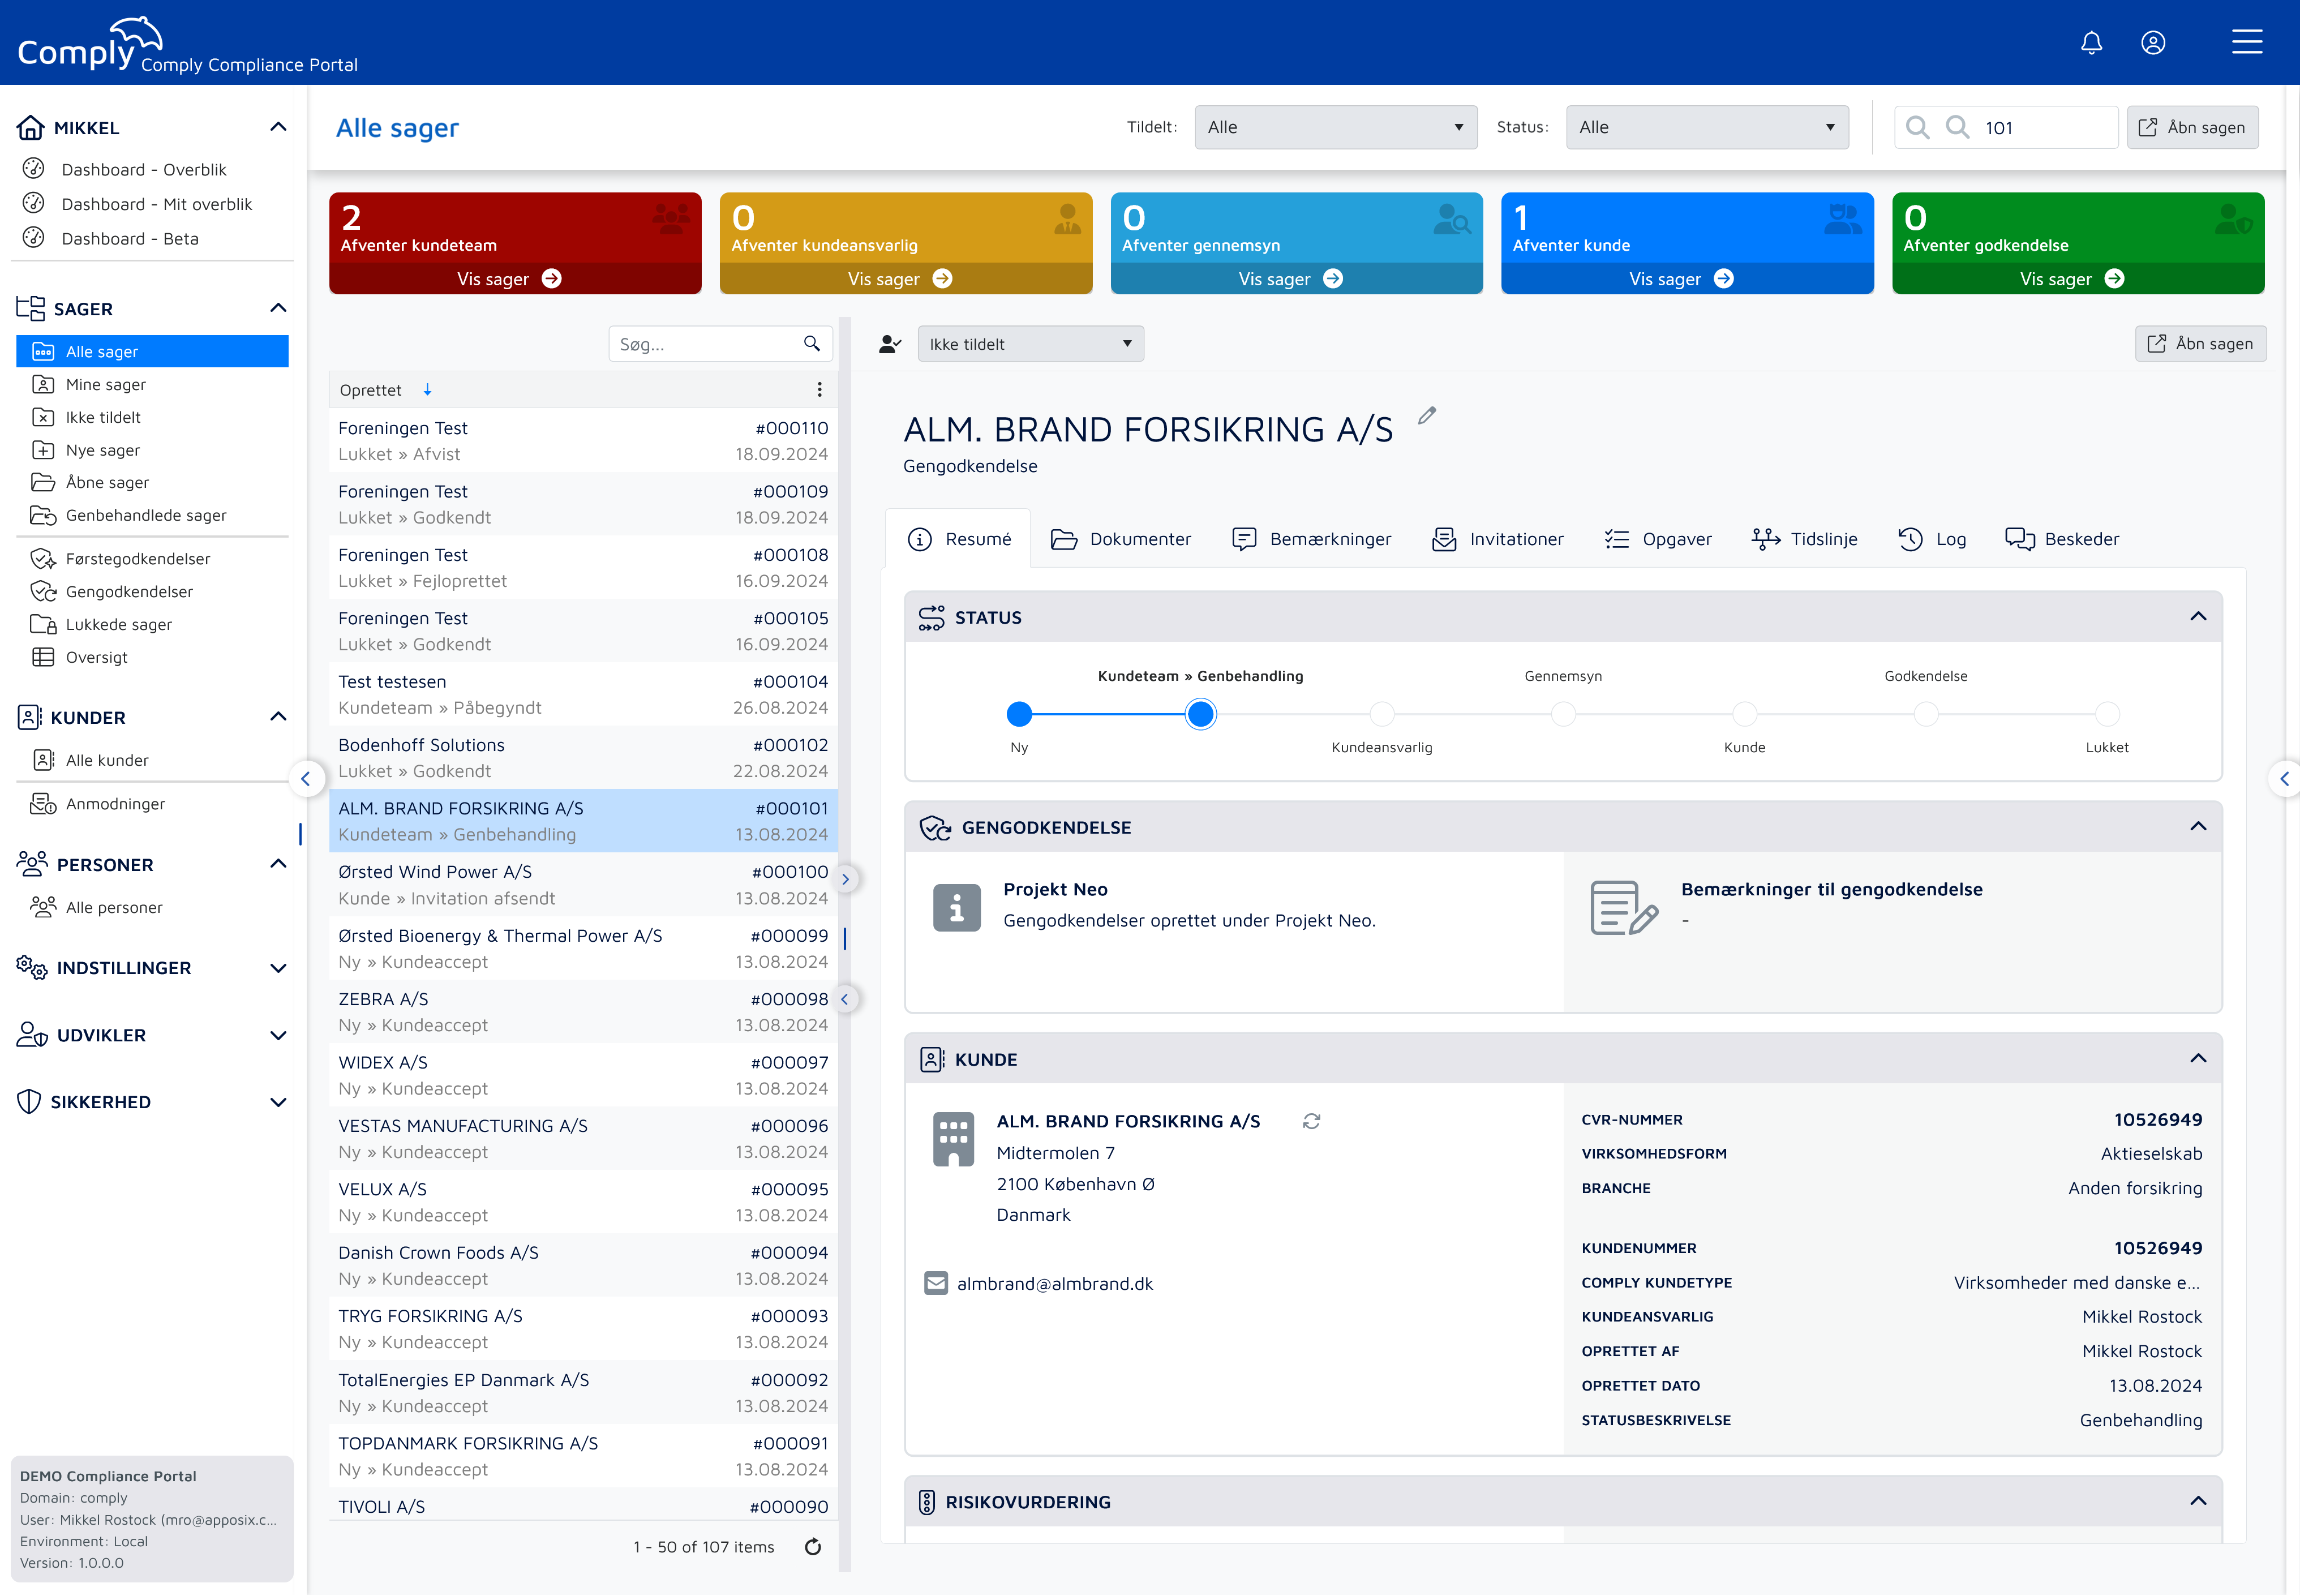Click the assign person icon beside Ikke tildelt

point(890,344)
